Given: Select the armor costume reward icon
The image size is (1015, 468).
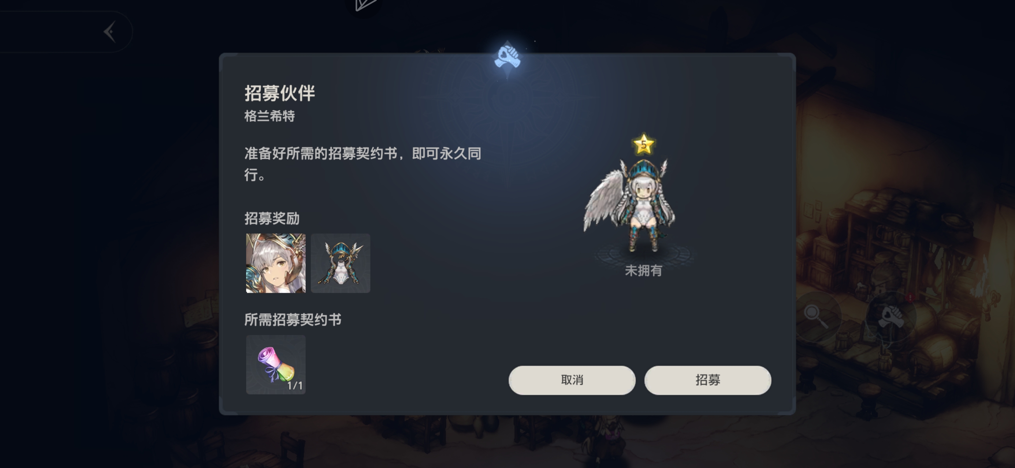Looking at the screenshot, I should 341,263.
